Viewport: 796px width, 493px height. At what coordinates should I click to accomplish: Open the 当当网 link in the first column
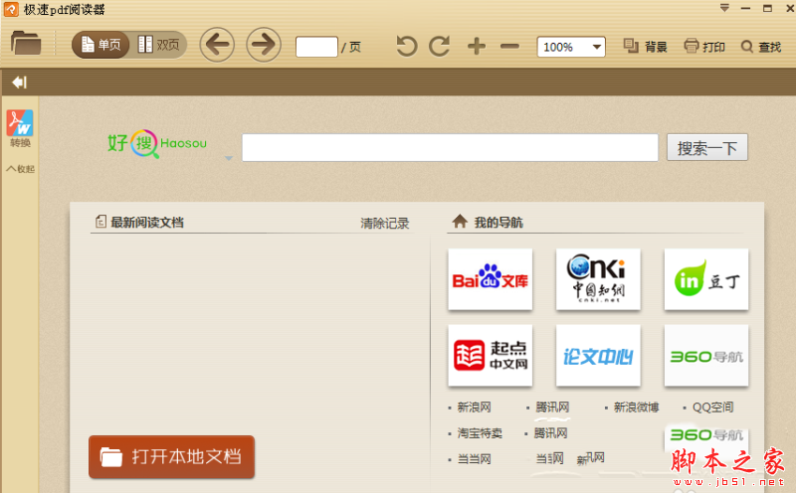coord(475,459)
